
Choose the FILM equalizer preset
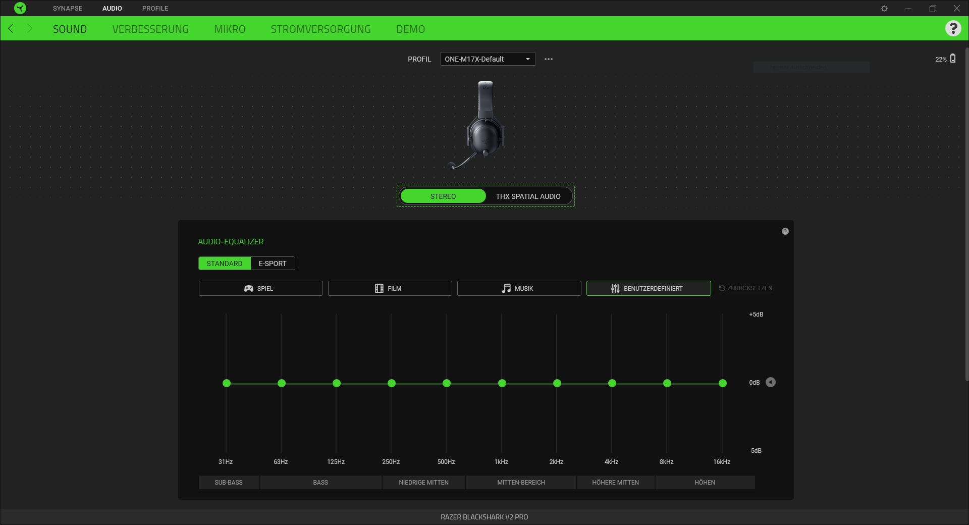[x=390, y=288]
